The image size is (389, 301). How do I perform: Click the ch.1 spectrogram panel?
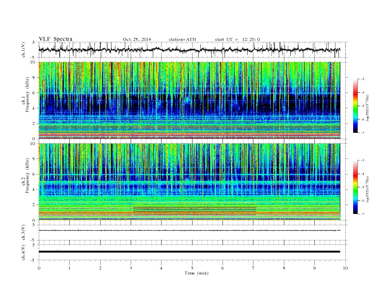pyautogui.click(x=189, y=100)
